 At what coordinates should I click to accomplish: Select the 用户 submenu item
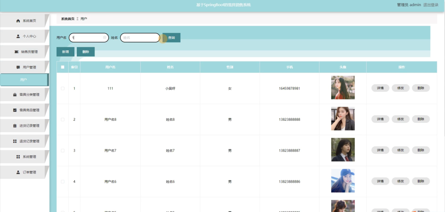point(24,80)
